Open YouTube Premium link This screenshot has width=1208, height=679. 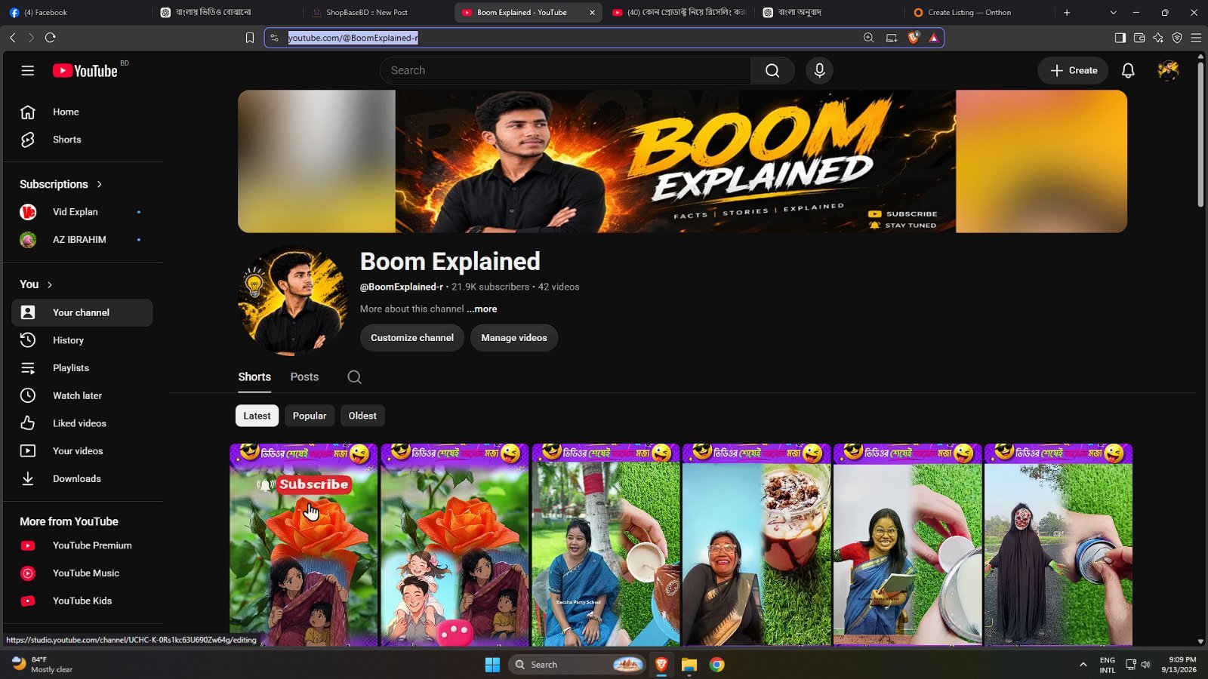(x=82, y=545)
